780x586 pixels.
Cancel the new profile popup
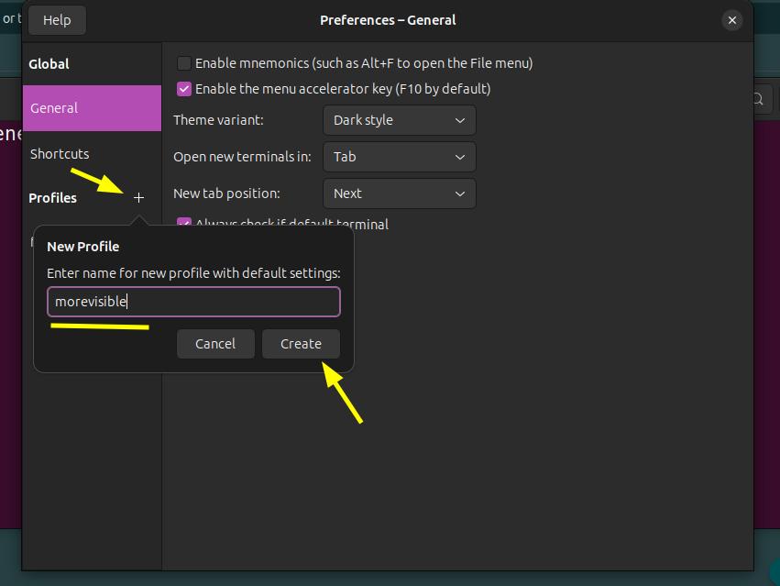click(x=215, y=344)
